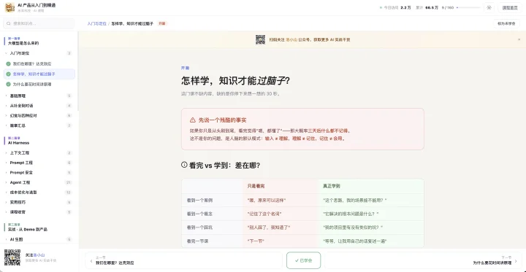
Task: Click 入门与定位 breadcrumb link
Action: [96, 24]
